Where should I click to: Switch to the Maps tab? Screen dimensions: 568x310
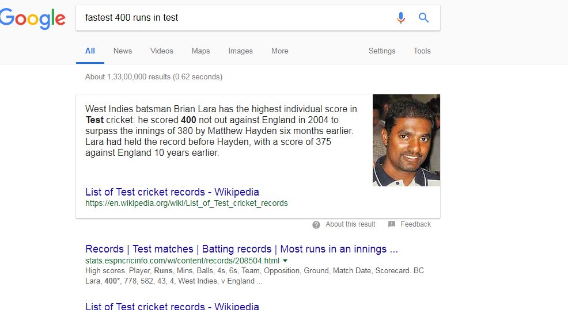[x=200, y=51]
